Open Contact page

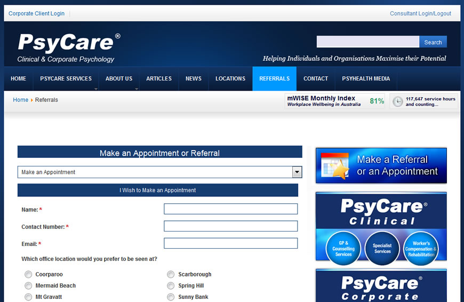(x=316, y=78)
